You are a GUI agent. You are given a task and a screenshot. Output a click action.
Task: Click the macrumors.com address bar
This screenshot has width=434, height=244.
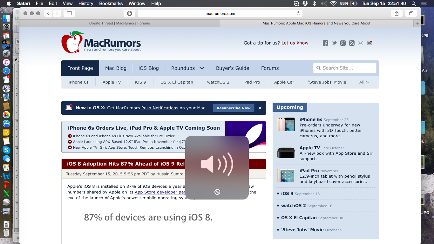(220, 13)
